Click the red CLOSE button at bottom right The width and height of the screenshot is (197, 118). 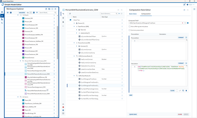[180, 114]
